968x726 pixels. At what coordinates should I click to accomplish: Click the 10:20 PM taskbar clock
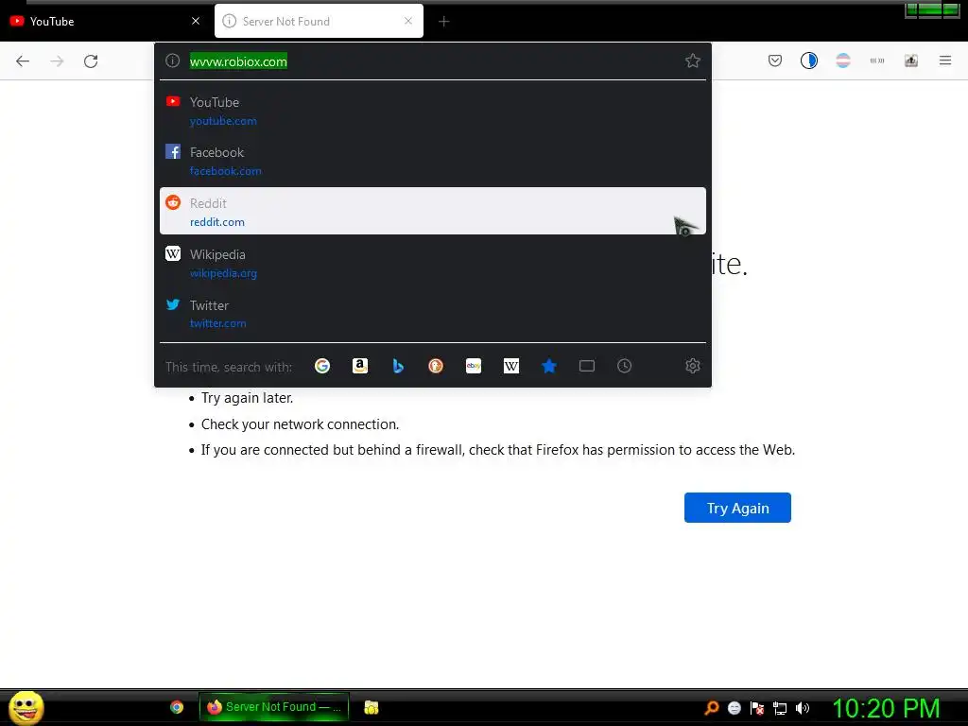pyautogui.click(x=886, y=708)
